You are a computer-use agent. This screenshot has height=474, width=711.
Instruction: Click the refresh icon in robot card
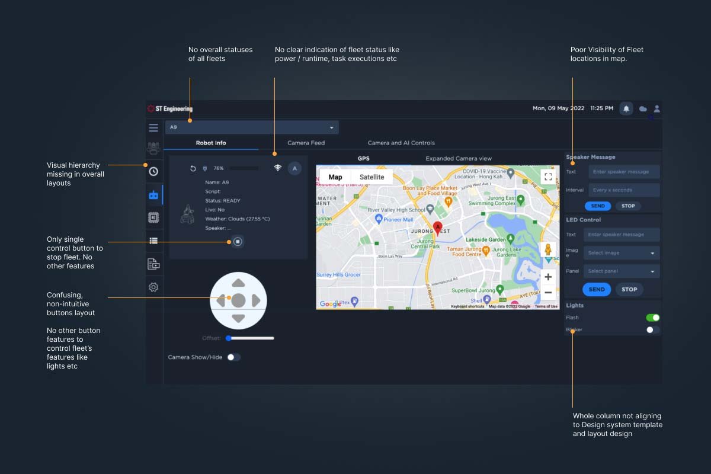point(193,168)
